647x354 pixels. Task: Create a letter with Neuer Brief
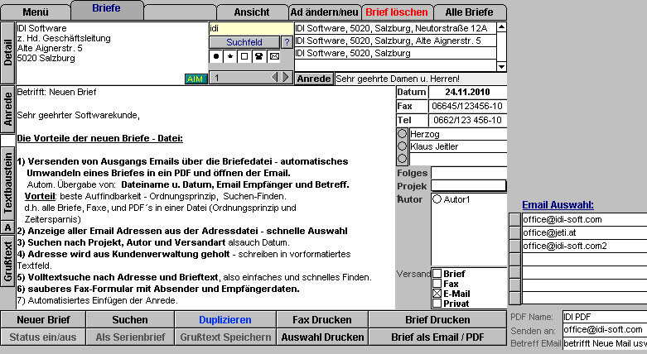coord(43,320)
